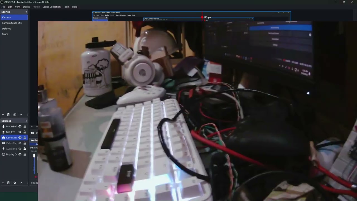Hide the Mic JETE source with its eye
This screenshot has width=357, height=201.
(x=20, y=132)
